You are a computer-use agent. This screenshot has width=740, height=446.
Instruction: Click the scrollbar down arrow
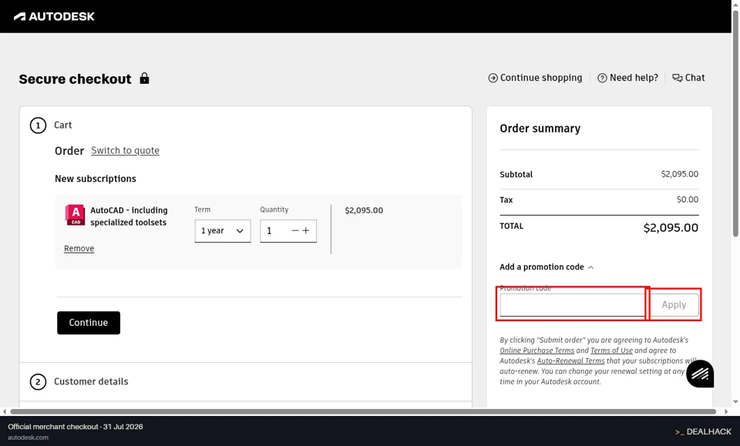[735, 402]
